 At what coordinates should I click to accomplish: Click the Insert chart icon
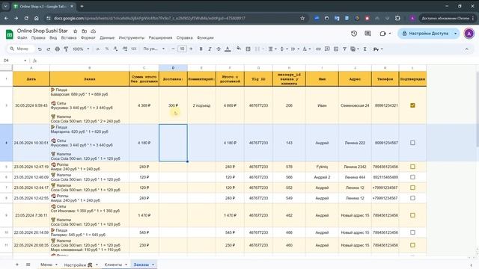click(x=336, y=49)
